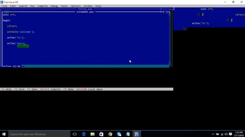245x137 pixels.
Task: Launch Google Chrome from the taskbar
Action: [x=110, y=134]
